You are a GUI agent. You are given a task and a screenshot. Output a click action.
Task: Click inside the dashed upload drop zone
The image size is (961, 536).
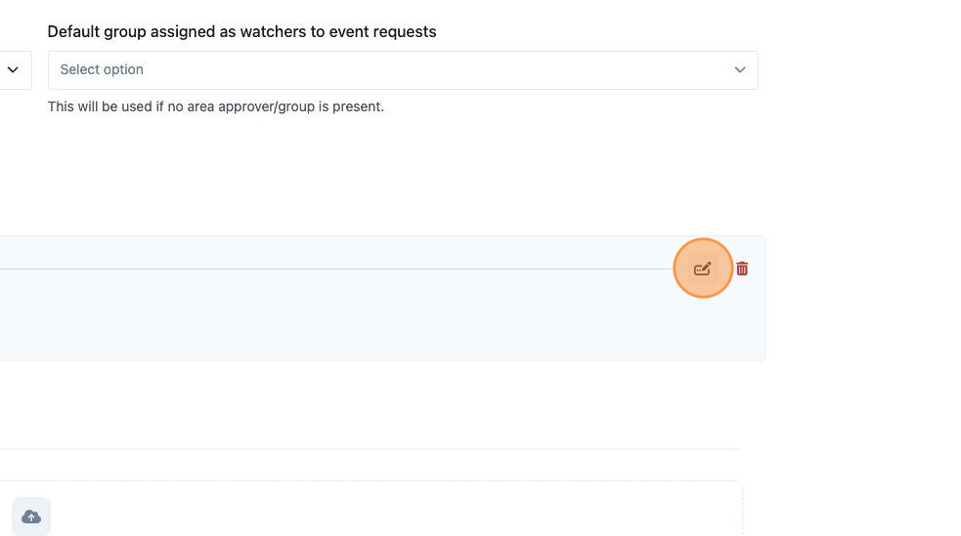click(x=392, y=508)
